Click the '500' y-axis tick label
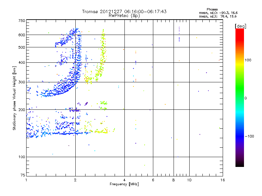The height and width of the screenshot is (196, 262). [x=22, y=47]
